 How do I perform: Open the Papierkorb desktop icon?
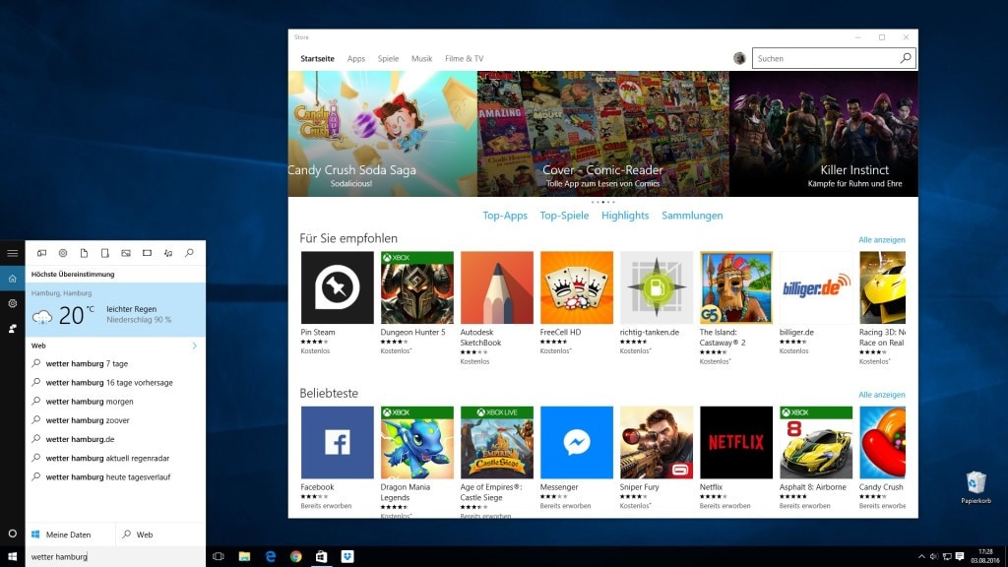pyautogui.click(x=976, y=487)
